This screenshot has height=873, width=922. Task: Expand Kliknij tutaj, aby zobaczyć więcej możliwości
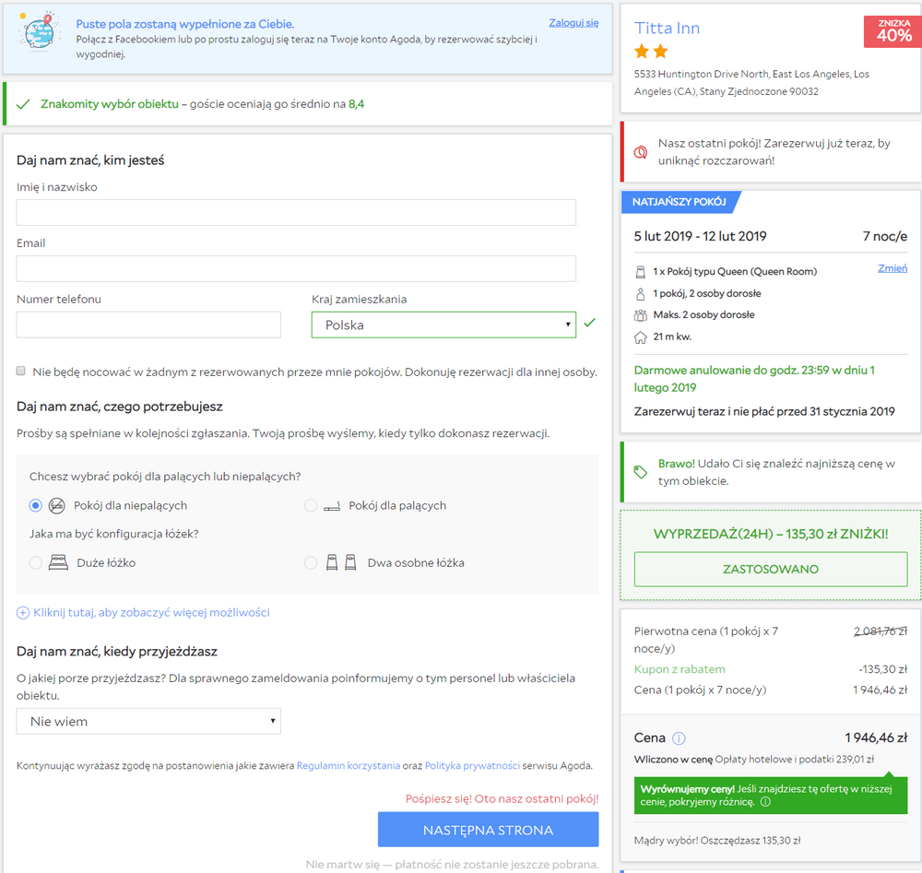click(x=152, y=612)
